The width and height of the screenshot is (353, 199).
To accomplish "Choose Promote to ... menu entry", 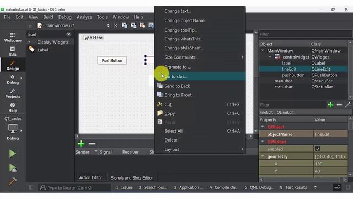I will tap(200, 67).
